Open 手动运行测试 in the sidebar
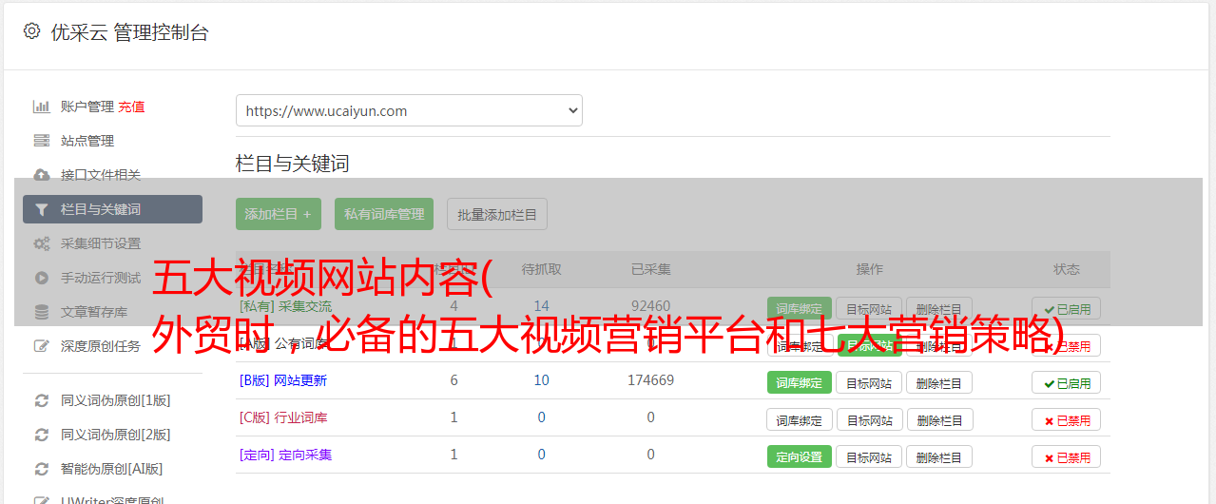 (x=101, y=278)
